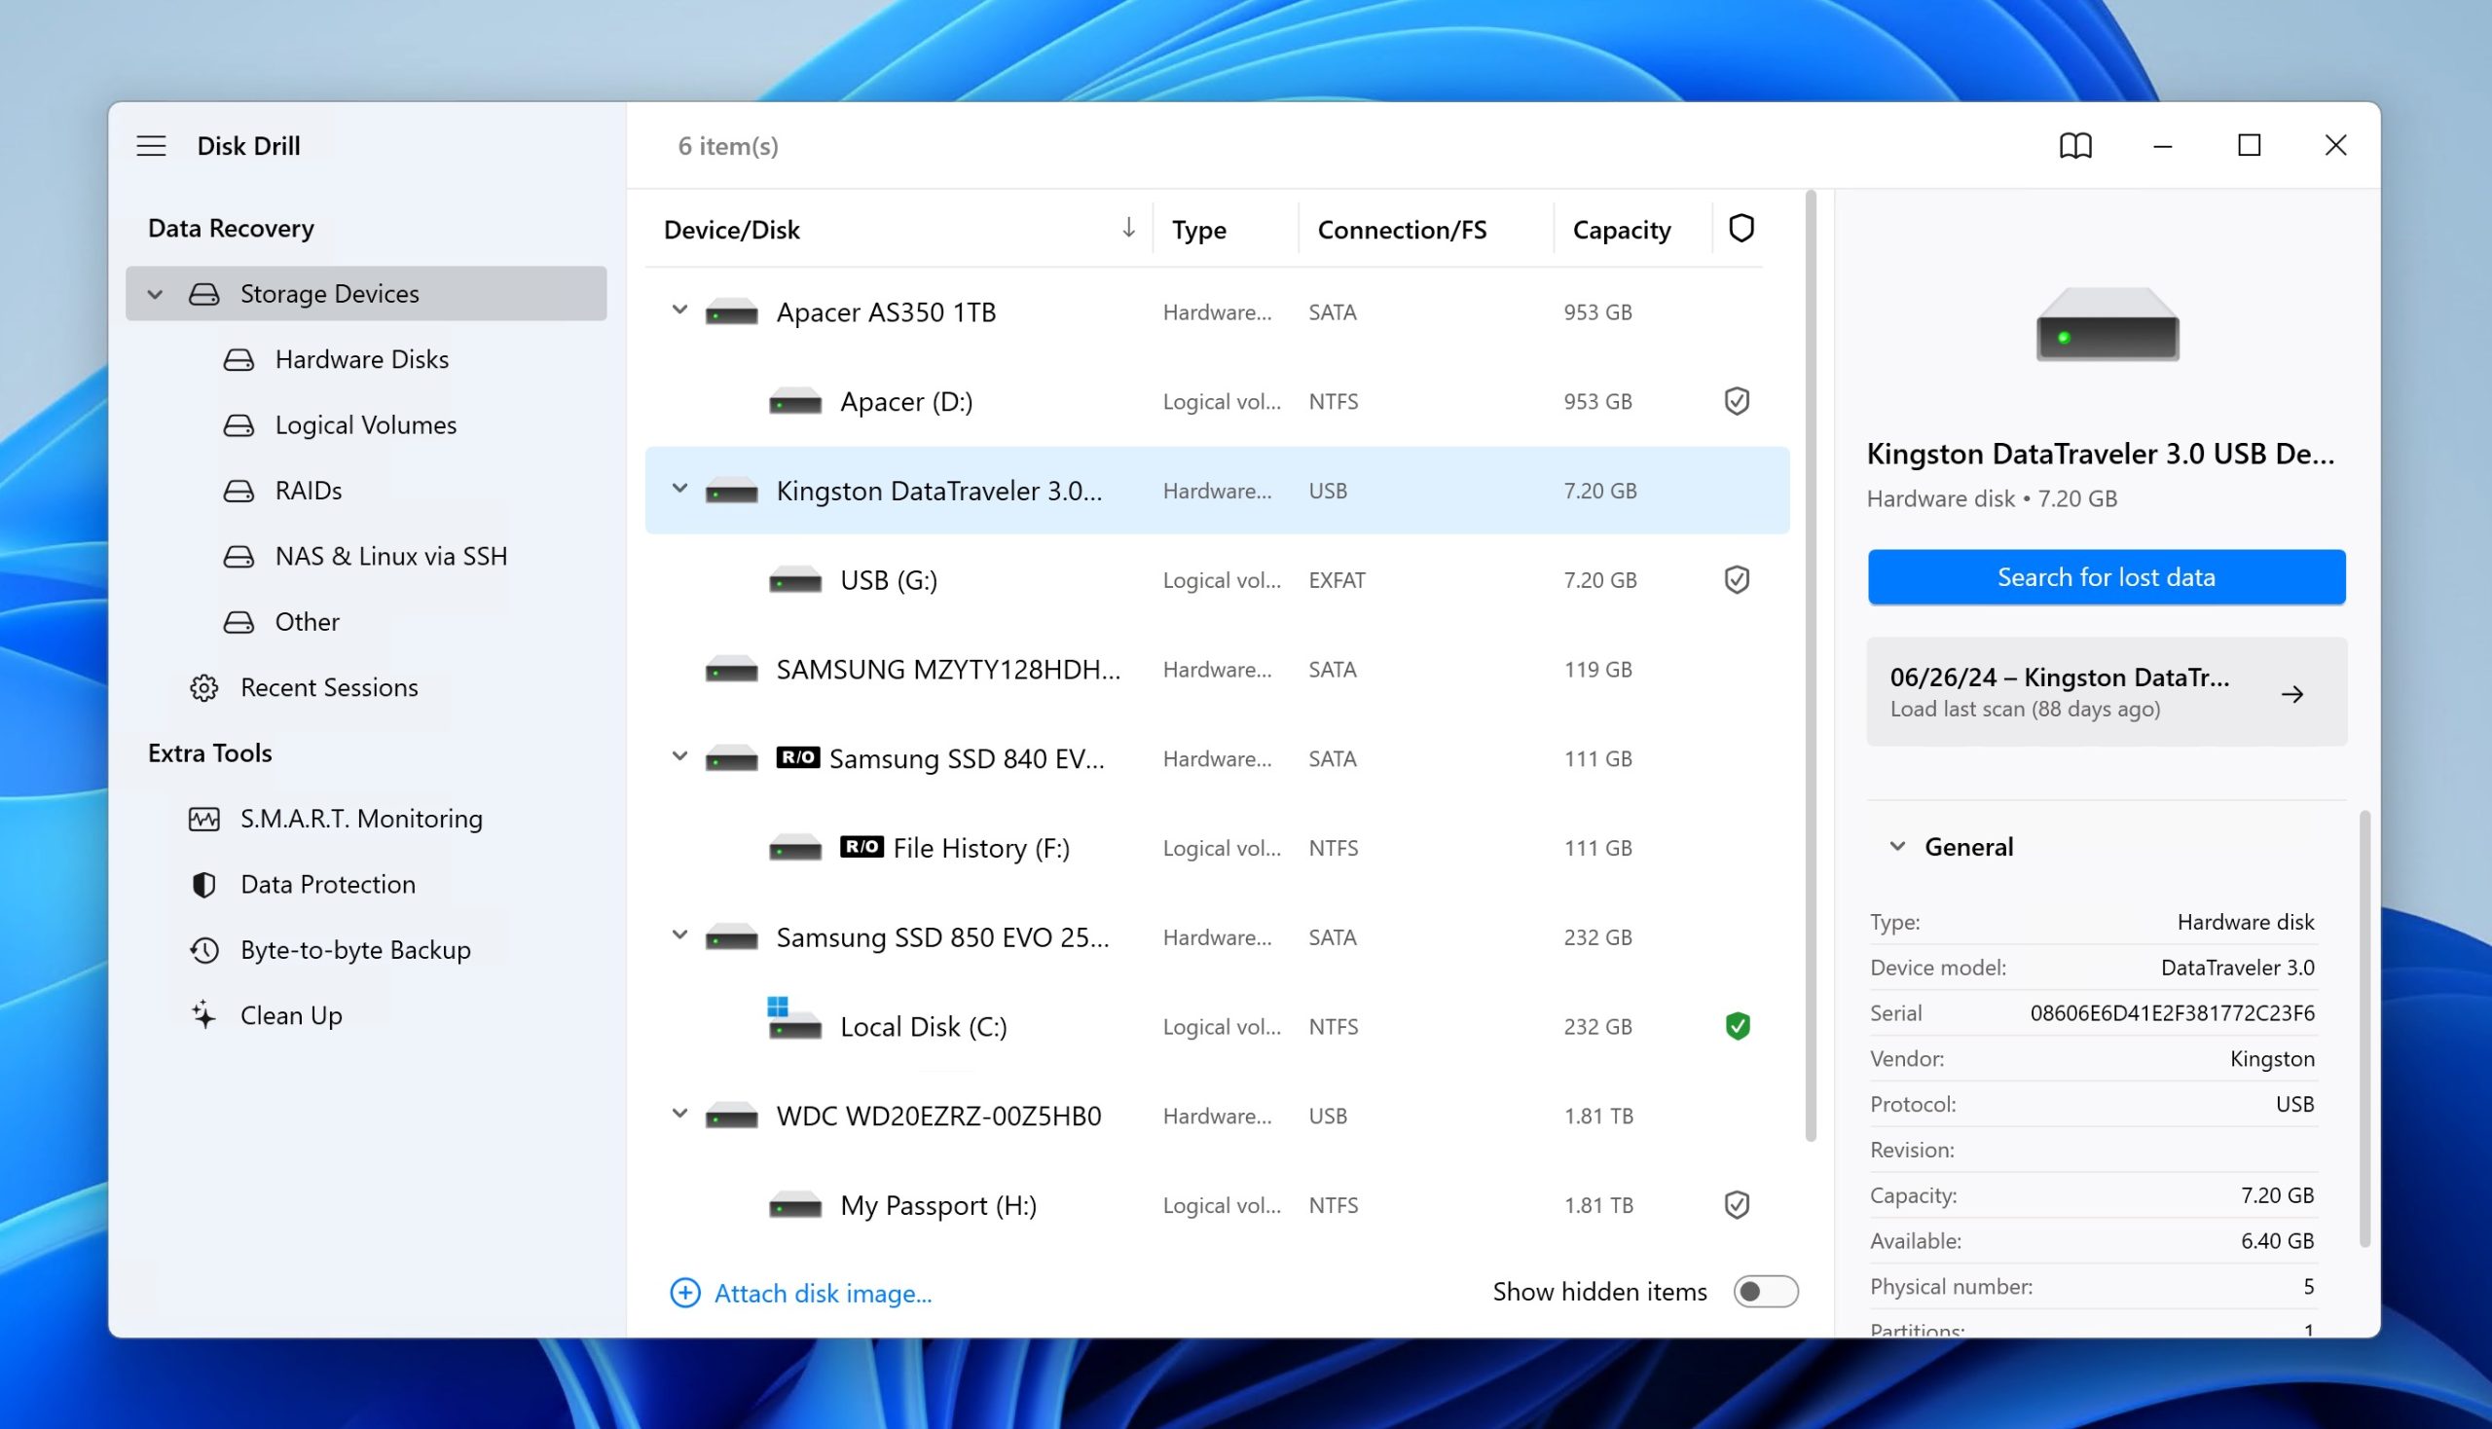This screenshot has width=2492, height=1429.
Task: Collapse the Samsung SSD 840 EV disk row
Action: click(x=678, y=756)
